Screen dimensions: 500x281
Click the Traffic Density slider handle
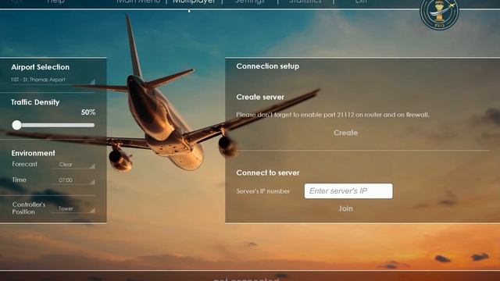(16, 125)
